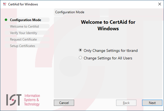Select Setup Certificates step in sidebar

point(27,46)
